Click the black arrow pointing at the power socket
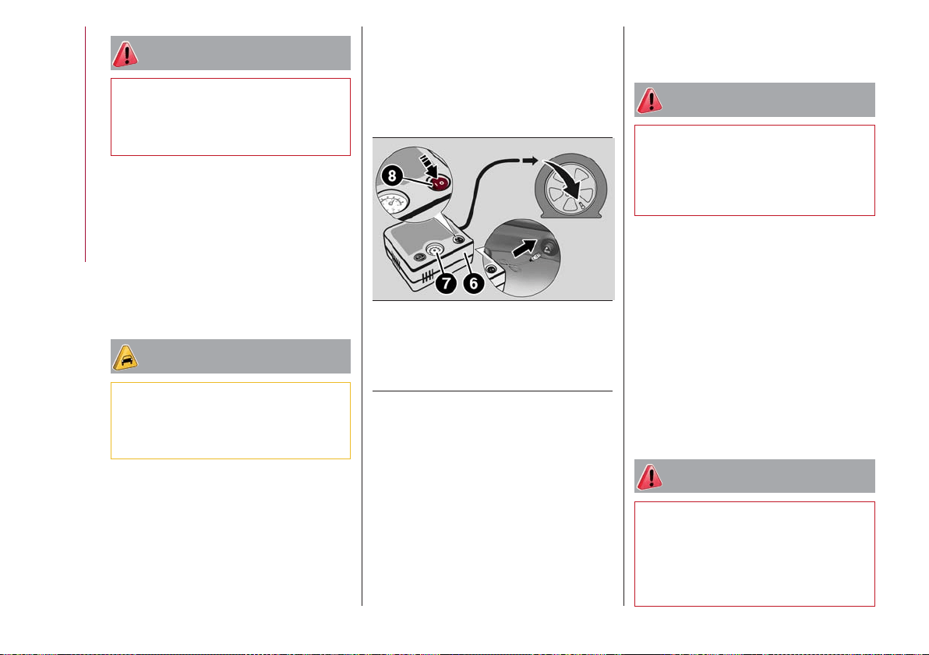Viewport: 929px width, 655px height. click(525, 249)
